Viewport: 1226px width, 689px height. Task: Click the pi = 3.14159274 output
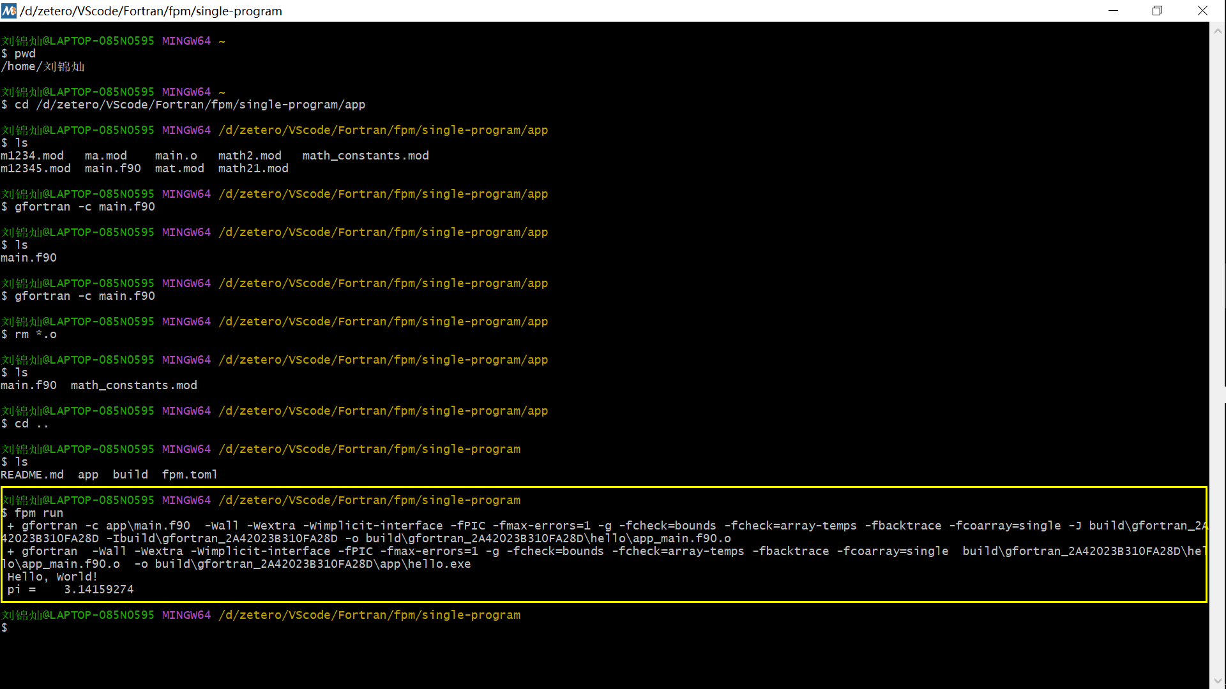pos(70,589)
